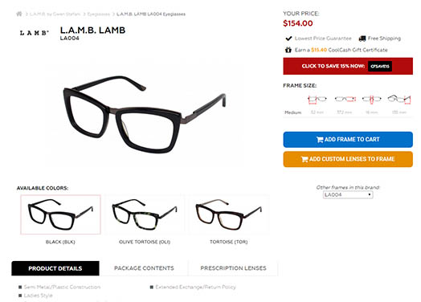Viewport: 421px width, 302px height.
Task: Select the Product Details tab
Action: [55, 268]
